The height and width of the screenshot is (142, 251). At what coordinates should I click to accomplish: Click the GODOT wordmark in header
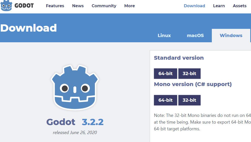(24, 6)
